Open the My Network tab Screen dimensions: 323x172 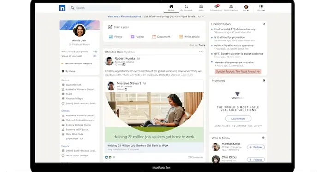tap(186, 8)
